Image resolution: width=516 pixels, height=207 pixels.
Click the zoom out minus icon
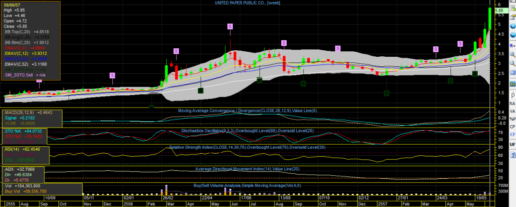(512, 35)
